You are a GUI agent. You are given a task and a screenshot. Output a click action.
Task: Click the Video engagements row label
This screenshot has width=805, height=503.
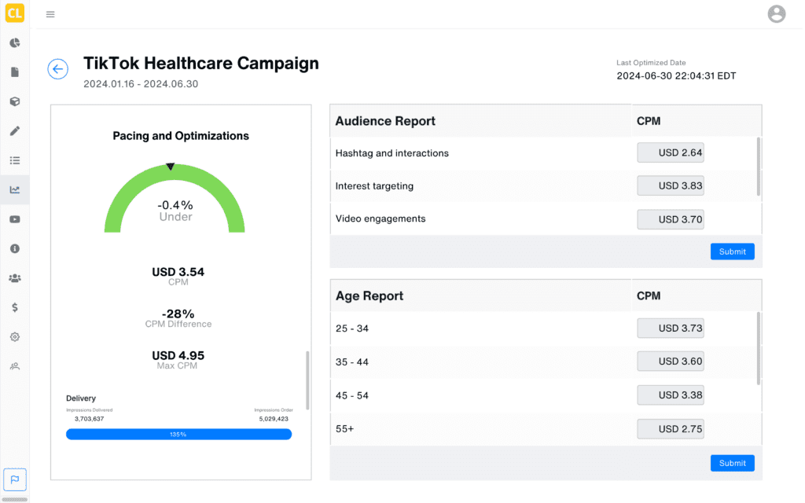pyautogui.click(x=380, y=218)
